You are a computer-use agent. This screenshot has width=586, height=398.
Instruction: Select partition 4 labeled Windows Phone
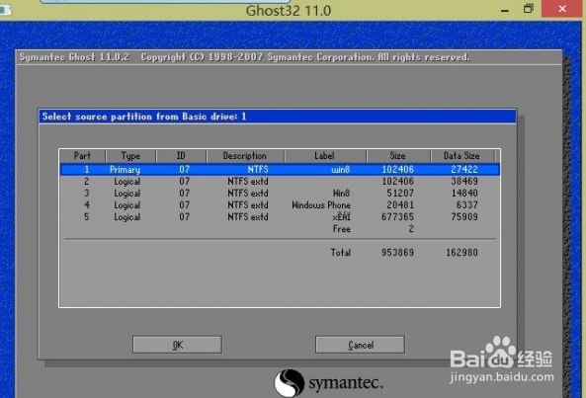coord(280,205)
